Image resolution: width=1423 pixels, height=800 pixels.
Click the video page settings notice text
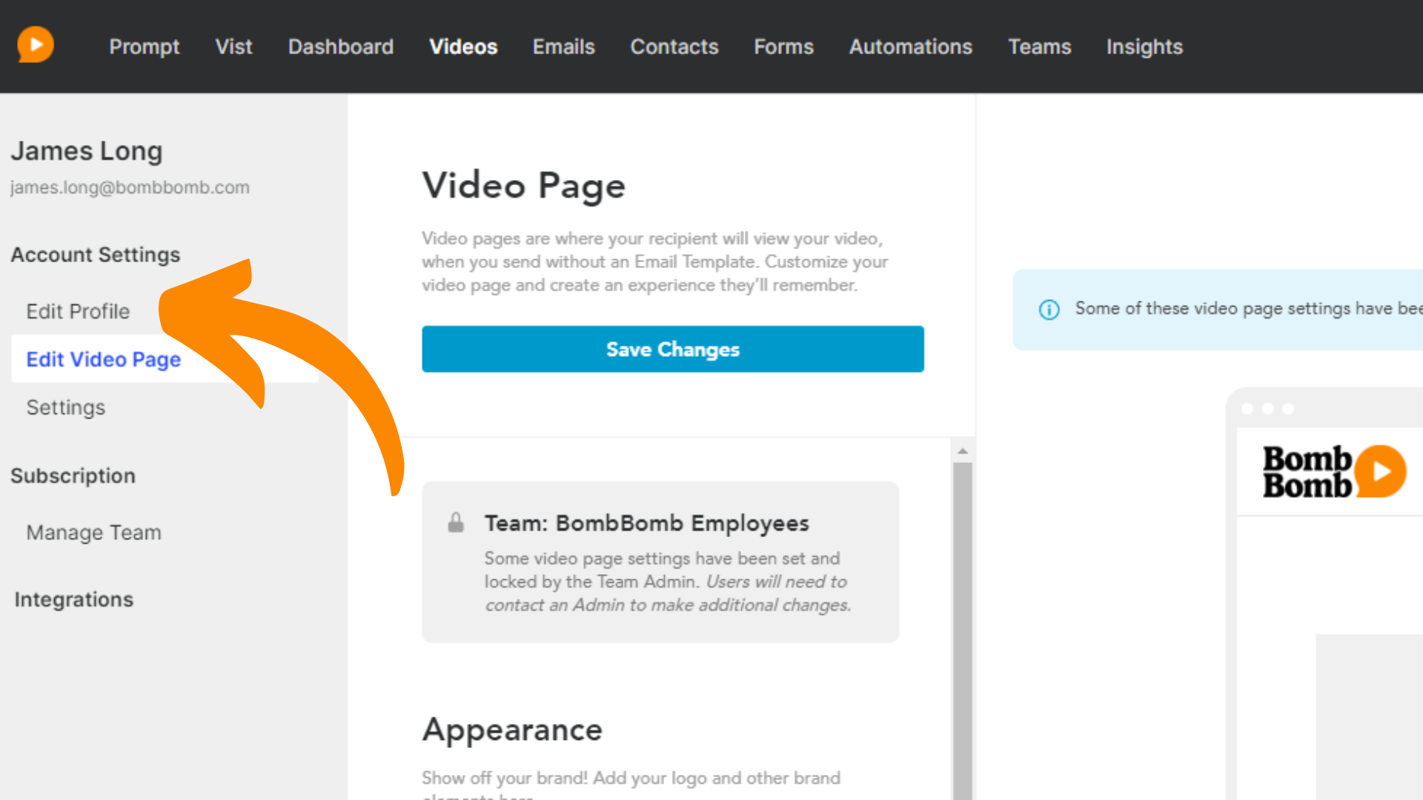pyautogui.click(x=1249, y=309)
